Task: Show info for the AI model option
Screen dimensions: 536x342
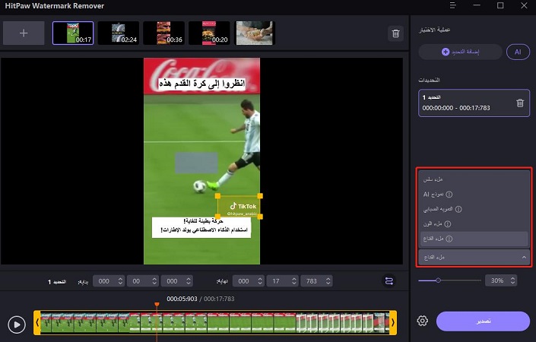Action: click(449, 195)
